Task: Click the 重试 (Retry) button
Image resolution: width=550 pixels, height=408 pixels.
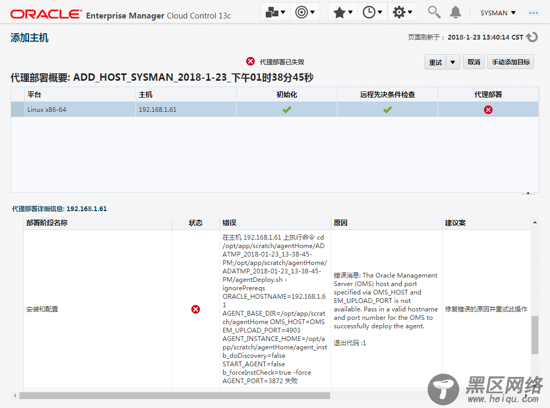Action: click(x=435, y=62)
